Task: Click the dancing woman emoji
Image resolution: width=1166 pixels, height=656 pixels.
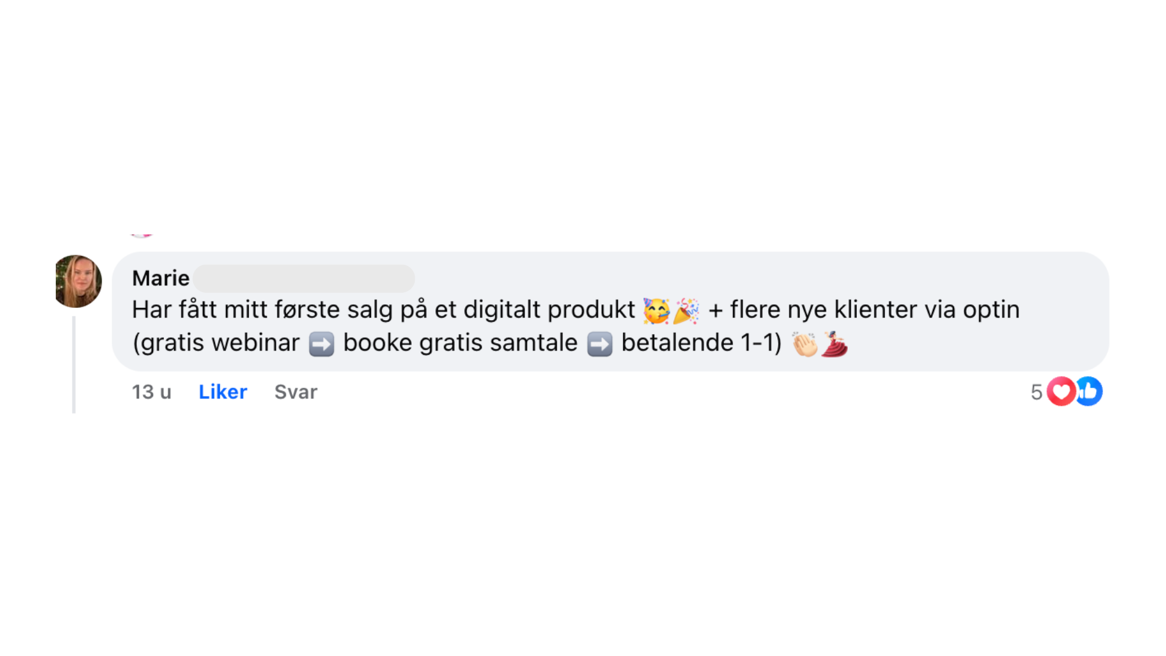Action: (x=834, y=344)
